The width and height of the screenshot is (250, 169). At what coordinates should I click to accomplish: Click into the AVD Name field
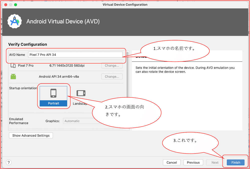coord(75,55)
